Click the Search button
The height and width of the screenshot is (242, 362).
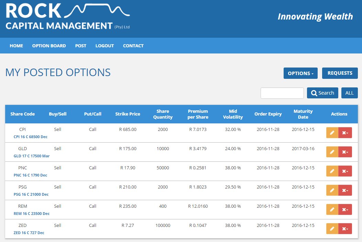(x=322, y=93)
